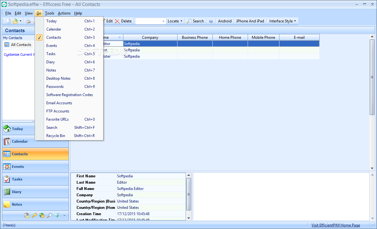Choose Today from the Go menu
This screenshot has width=377, height=229.
click(x=69, y=21)
